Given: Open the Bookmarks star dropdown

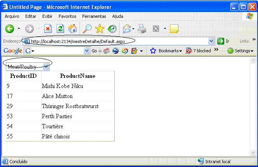Looking at the screenshot, I should coord(166,51).
